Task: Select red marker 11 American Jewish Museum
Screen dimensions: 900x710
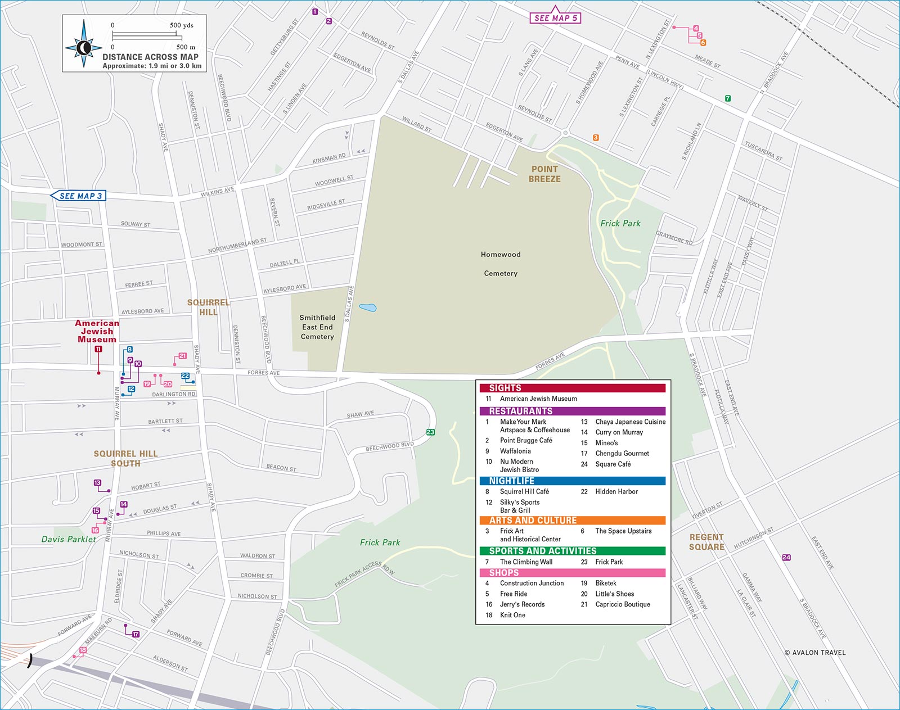Action: [98, 349]
